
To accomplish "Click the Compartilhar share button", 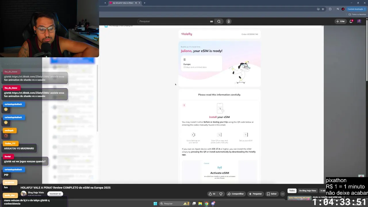I will pyautogui.click(x=236, y=194).
